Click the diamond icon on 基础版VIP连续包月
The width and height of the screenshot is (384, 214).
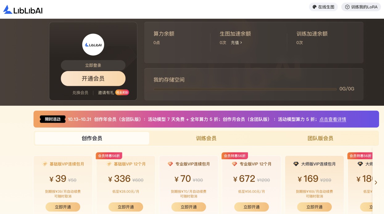[x=45, y=164]
